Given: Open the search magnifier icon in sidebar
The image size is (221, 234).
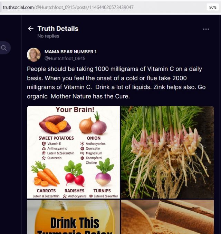Looking at the screenshot, I should pyautogui.click(x=4, y=48).
